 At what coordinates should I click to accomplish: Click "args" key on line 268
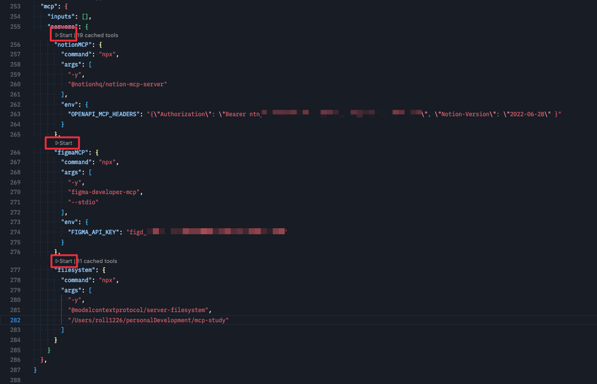coord(71,172)
